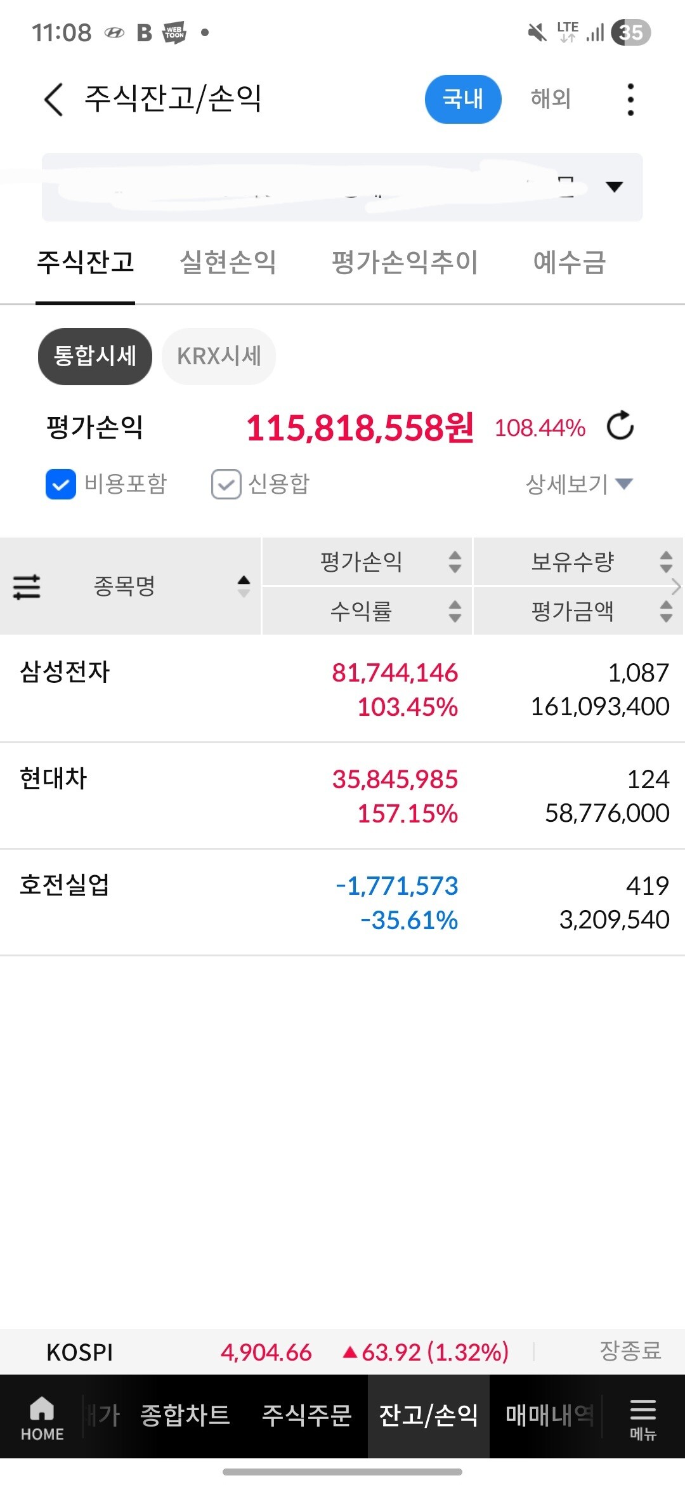Open column settings icon beside 종목명
The image size is (685, 1485).
[x=27, y=586]
